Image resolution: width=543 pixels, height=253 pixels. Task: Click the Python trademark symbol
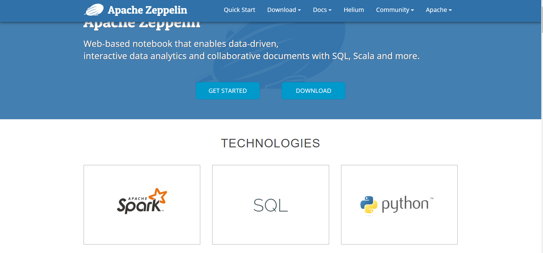(x=432, y=198)
